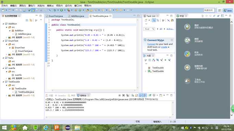Open Task List view menu arrow
Screen dimensions: 234x131
click(x=146, y=24)
